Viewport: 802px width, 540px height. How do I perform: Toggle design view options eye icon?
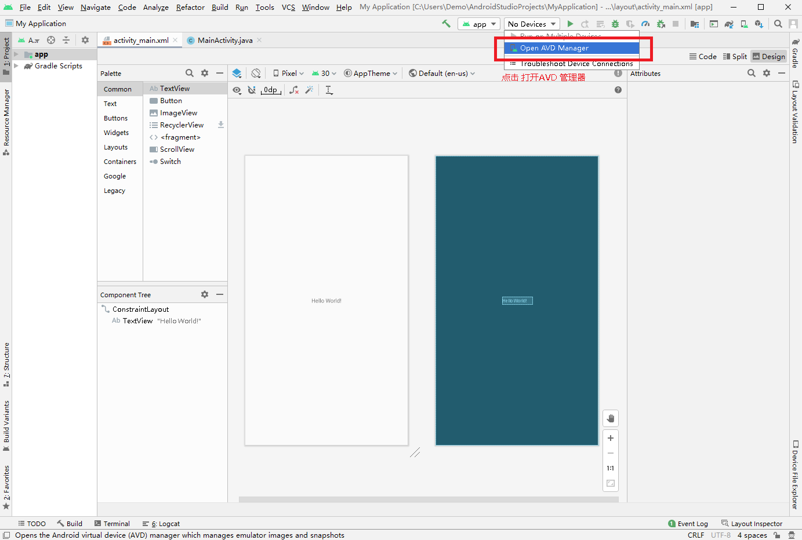237,90
